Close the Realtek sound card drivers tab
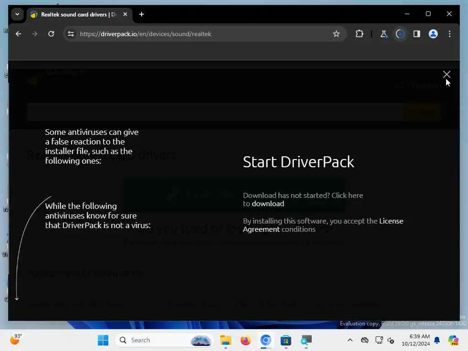 (x=125, y=14)
